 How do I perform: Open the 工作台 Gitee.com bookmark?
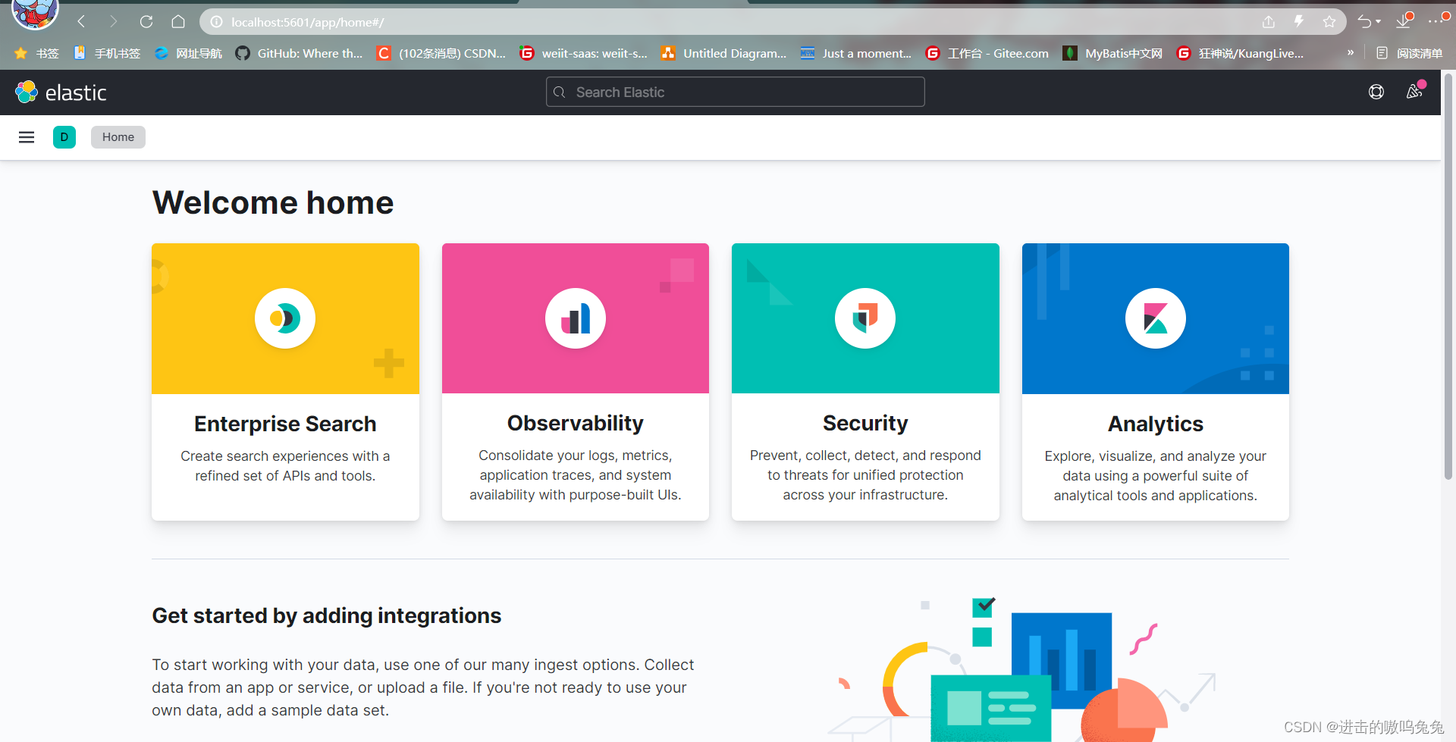pyautogui.click(x=987, y=53)
